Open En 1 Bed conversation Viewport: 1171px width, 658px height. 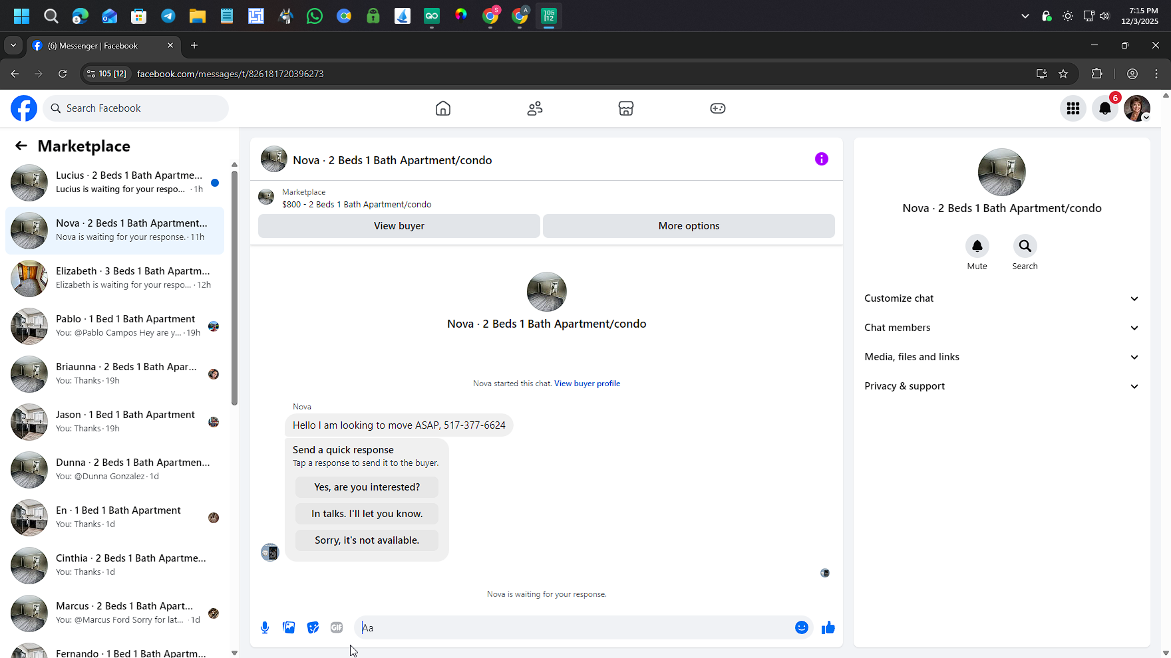(114, 518)
